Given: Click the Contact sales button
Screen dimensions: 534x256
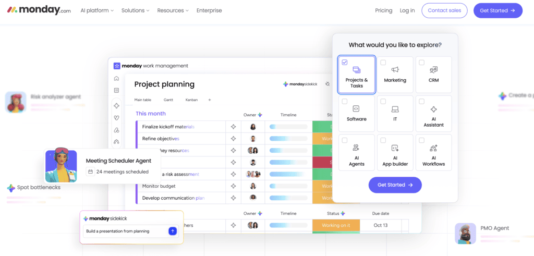Looking at the screenshot, I should pos(444,10).
